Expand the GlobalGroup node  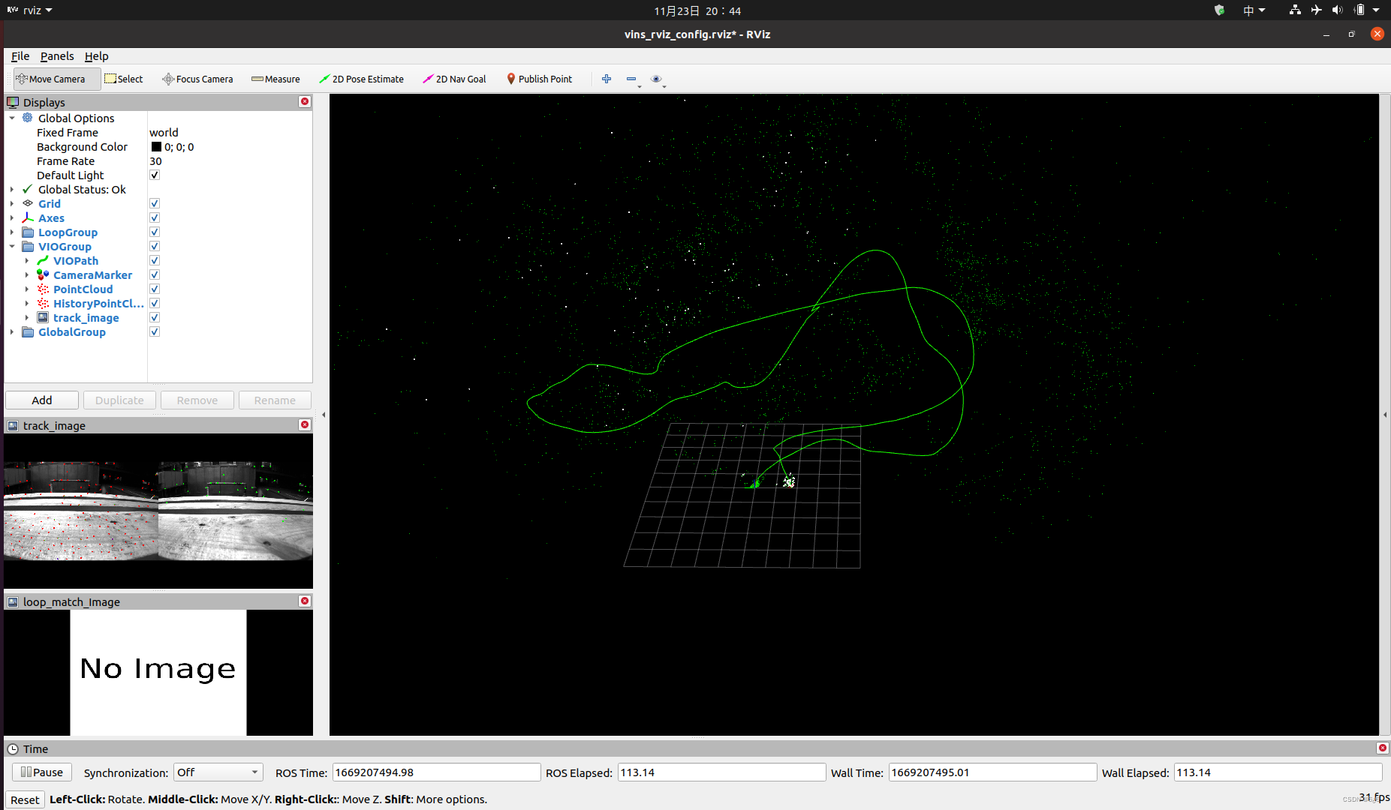[x=12, y=331]
